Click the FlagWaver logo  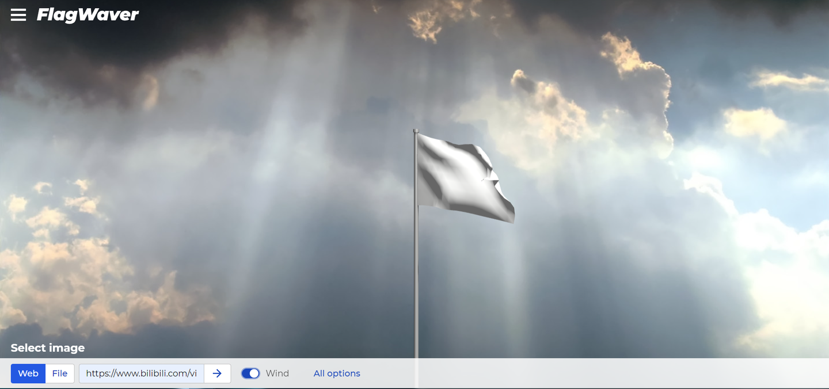pyautogui.click(x=88, y=15)
